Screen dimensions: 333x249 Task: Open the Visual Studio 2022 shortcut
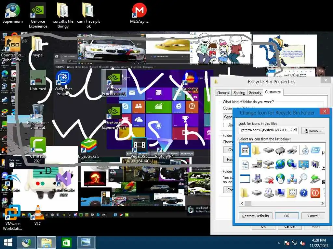(x=63, y=184)
